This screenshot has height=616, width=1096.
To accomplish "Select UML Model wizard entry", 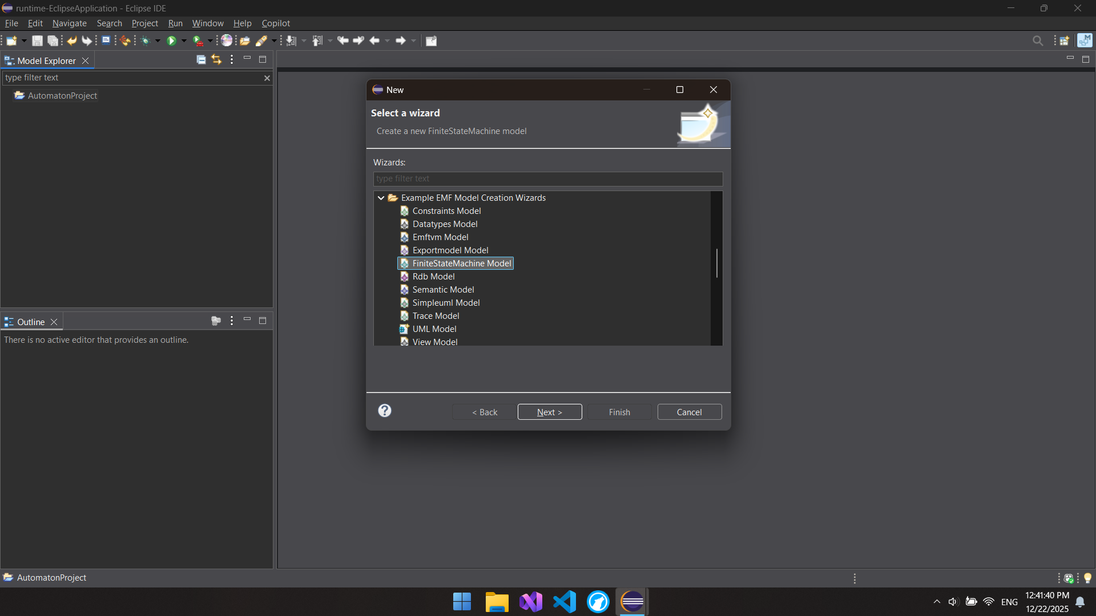I will (434, 329).
